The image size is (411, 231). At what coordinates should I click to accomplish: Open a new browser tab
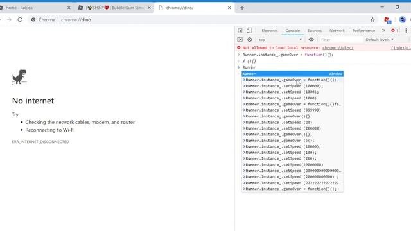click(242, 8)
